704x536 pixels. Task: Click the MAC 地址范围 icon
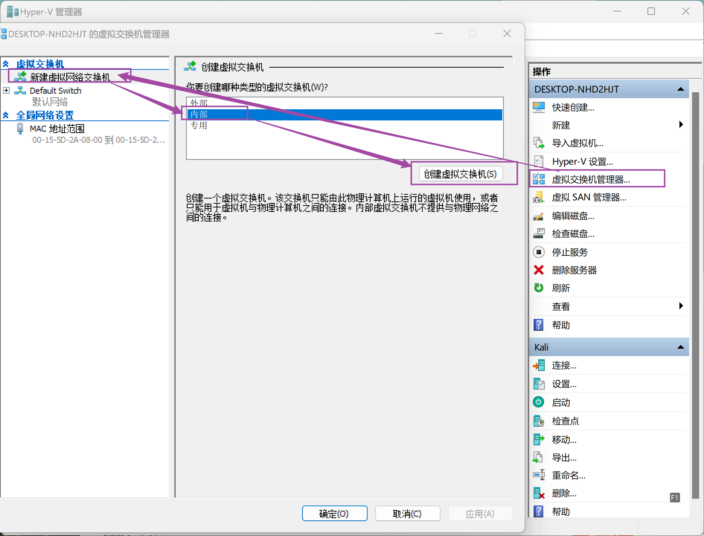[x=20, y=129]
